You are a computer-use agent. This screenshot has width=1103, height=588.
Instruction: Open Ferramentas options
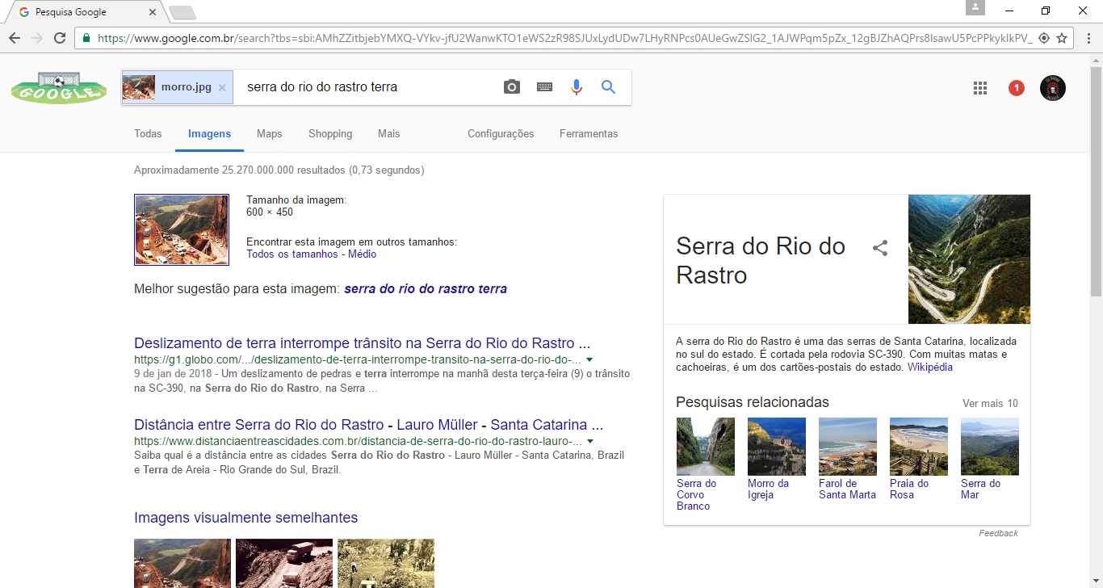click(589, 134)
